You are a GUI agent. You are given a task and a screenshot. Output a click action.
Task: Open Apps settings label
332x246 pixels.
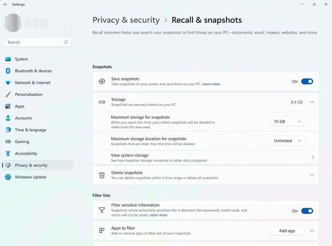tap(20, 106)
